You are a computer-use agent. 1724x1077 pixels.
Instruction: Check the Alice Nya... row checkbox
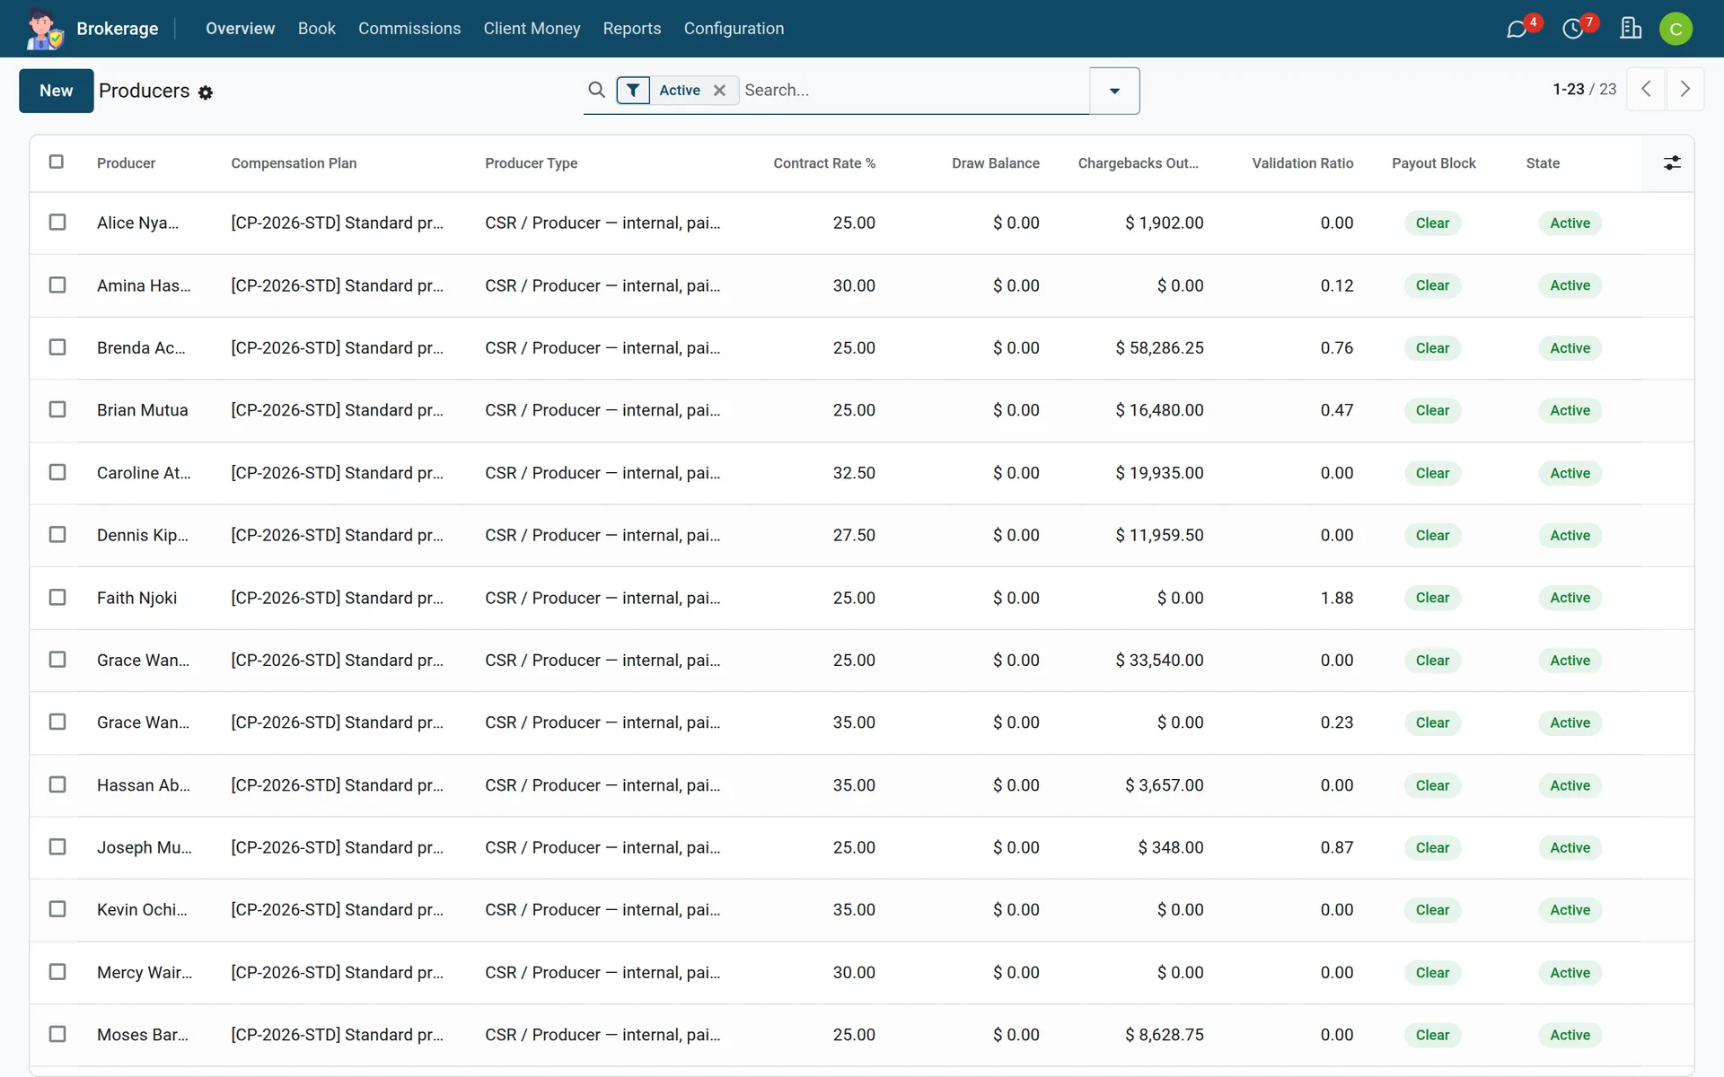57,222
